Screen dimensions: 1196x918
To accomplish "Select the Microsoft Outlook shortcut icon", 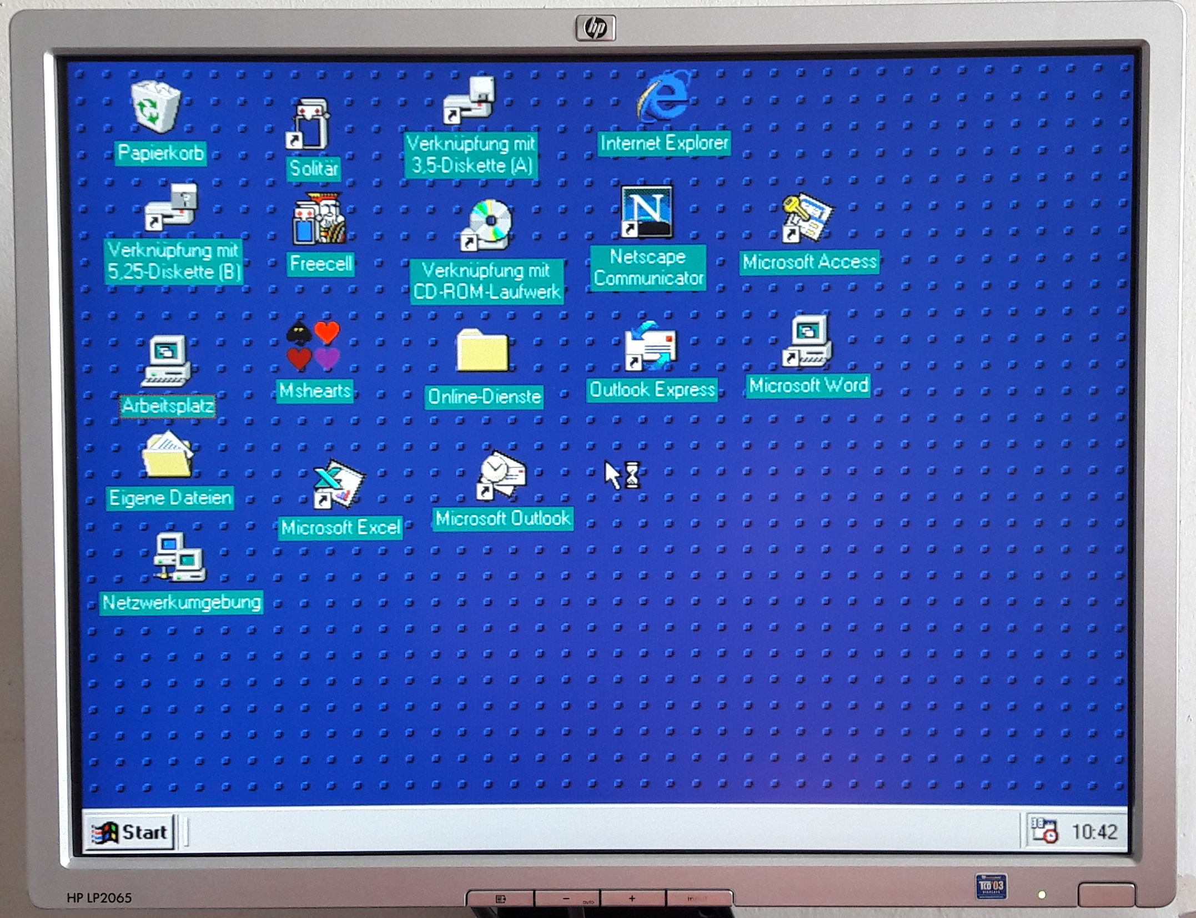I will tap(501, 476).
